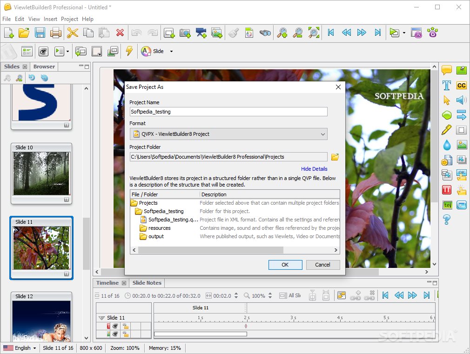Open the Slide style dropdown arrow
The height and width of the screenshot is (354, 470).
[x=171, y=51]
